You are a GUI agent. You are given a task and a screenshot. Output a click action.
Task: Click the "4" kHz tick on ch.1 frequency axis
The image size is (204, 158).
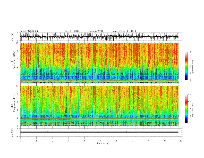point(18,67)
